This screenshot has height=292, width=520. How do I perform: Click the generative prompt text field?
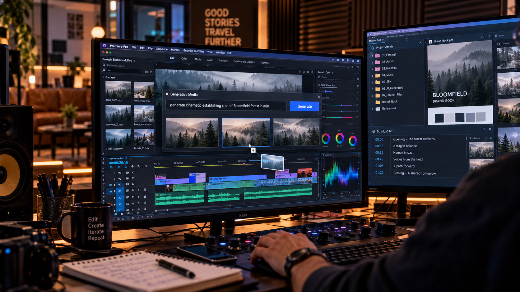pos(226,106)
